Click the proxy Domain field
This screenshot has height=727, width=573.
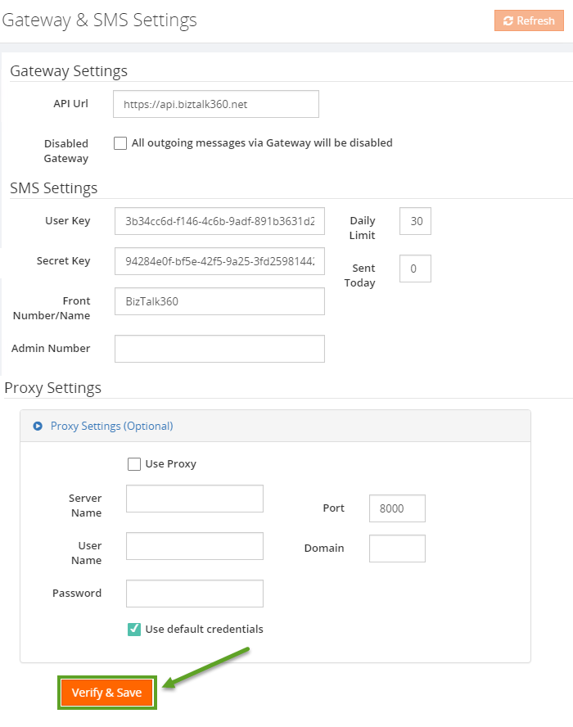click(397, 549)
